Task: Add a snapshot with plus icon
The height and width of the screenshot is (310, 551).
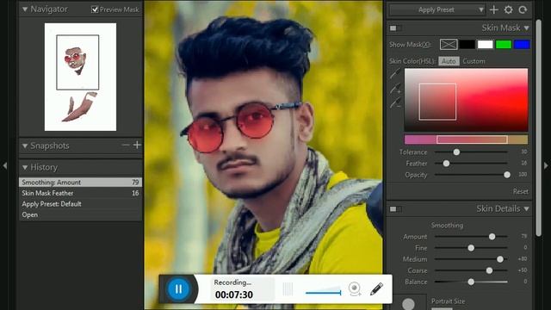Action: pos(137,145)
